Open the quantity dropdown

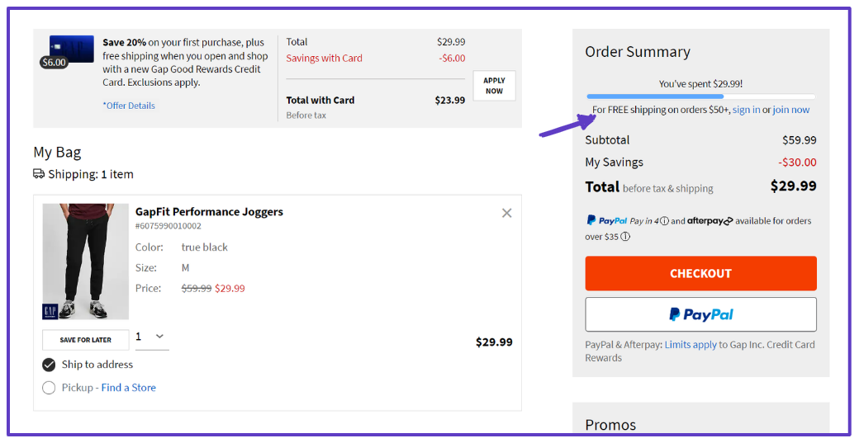(152, 337)
